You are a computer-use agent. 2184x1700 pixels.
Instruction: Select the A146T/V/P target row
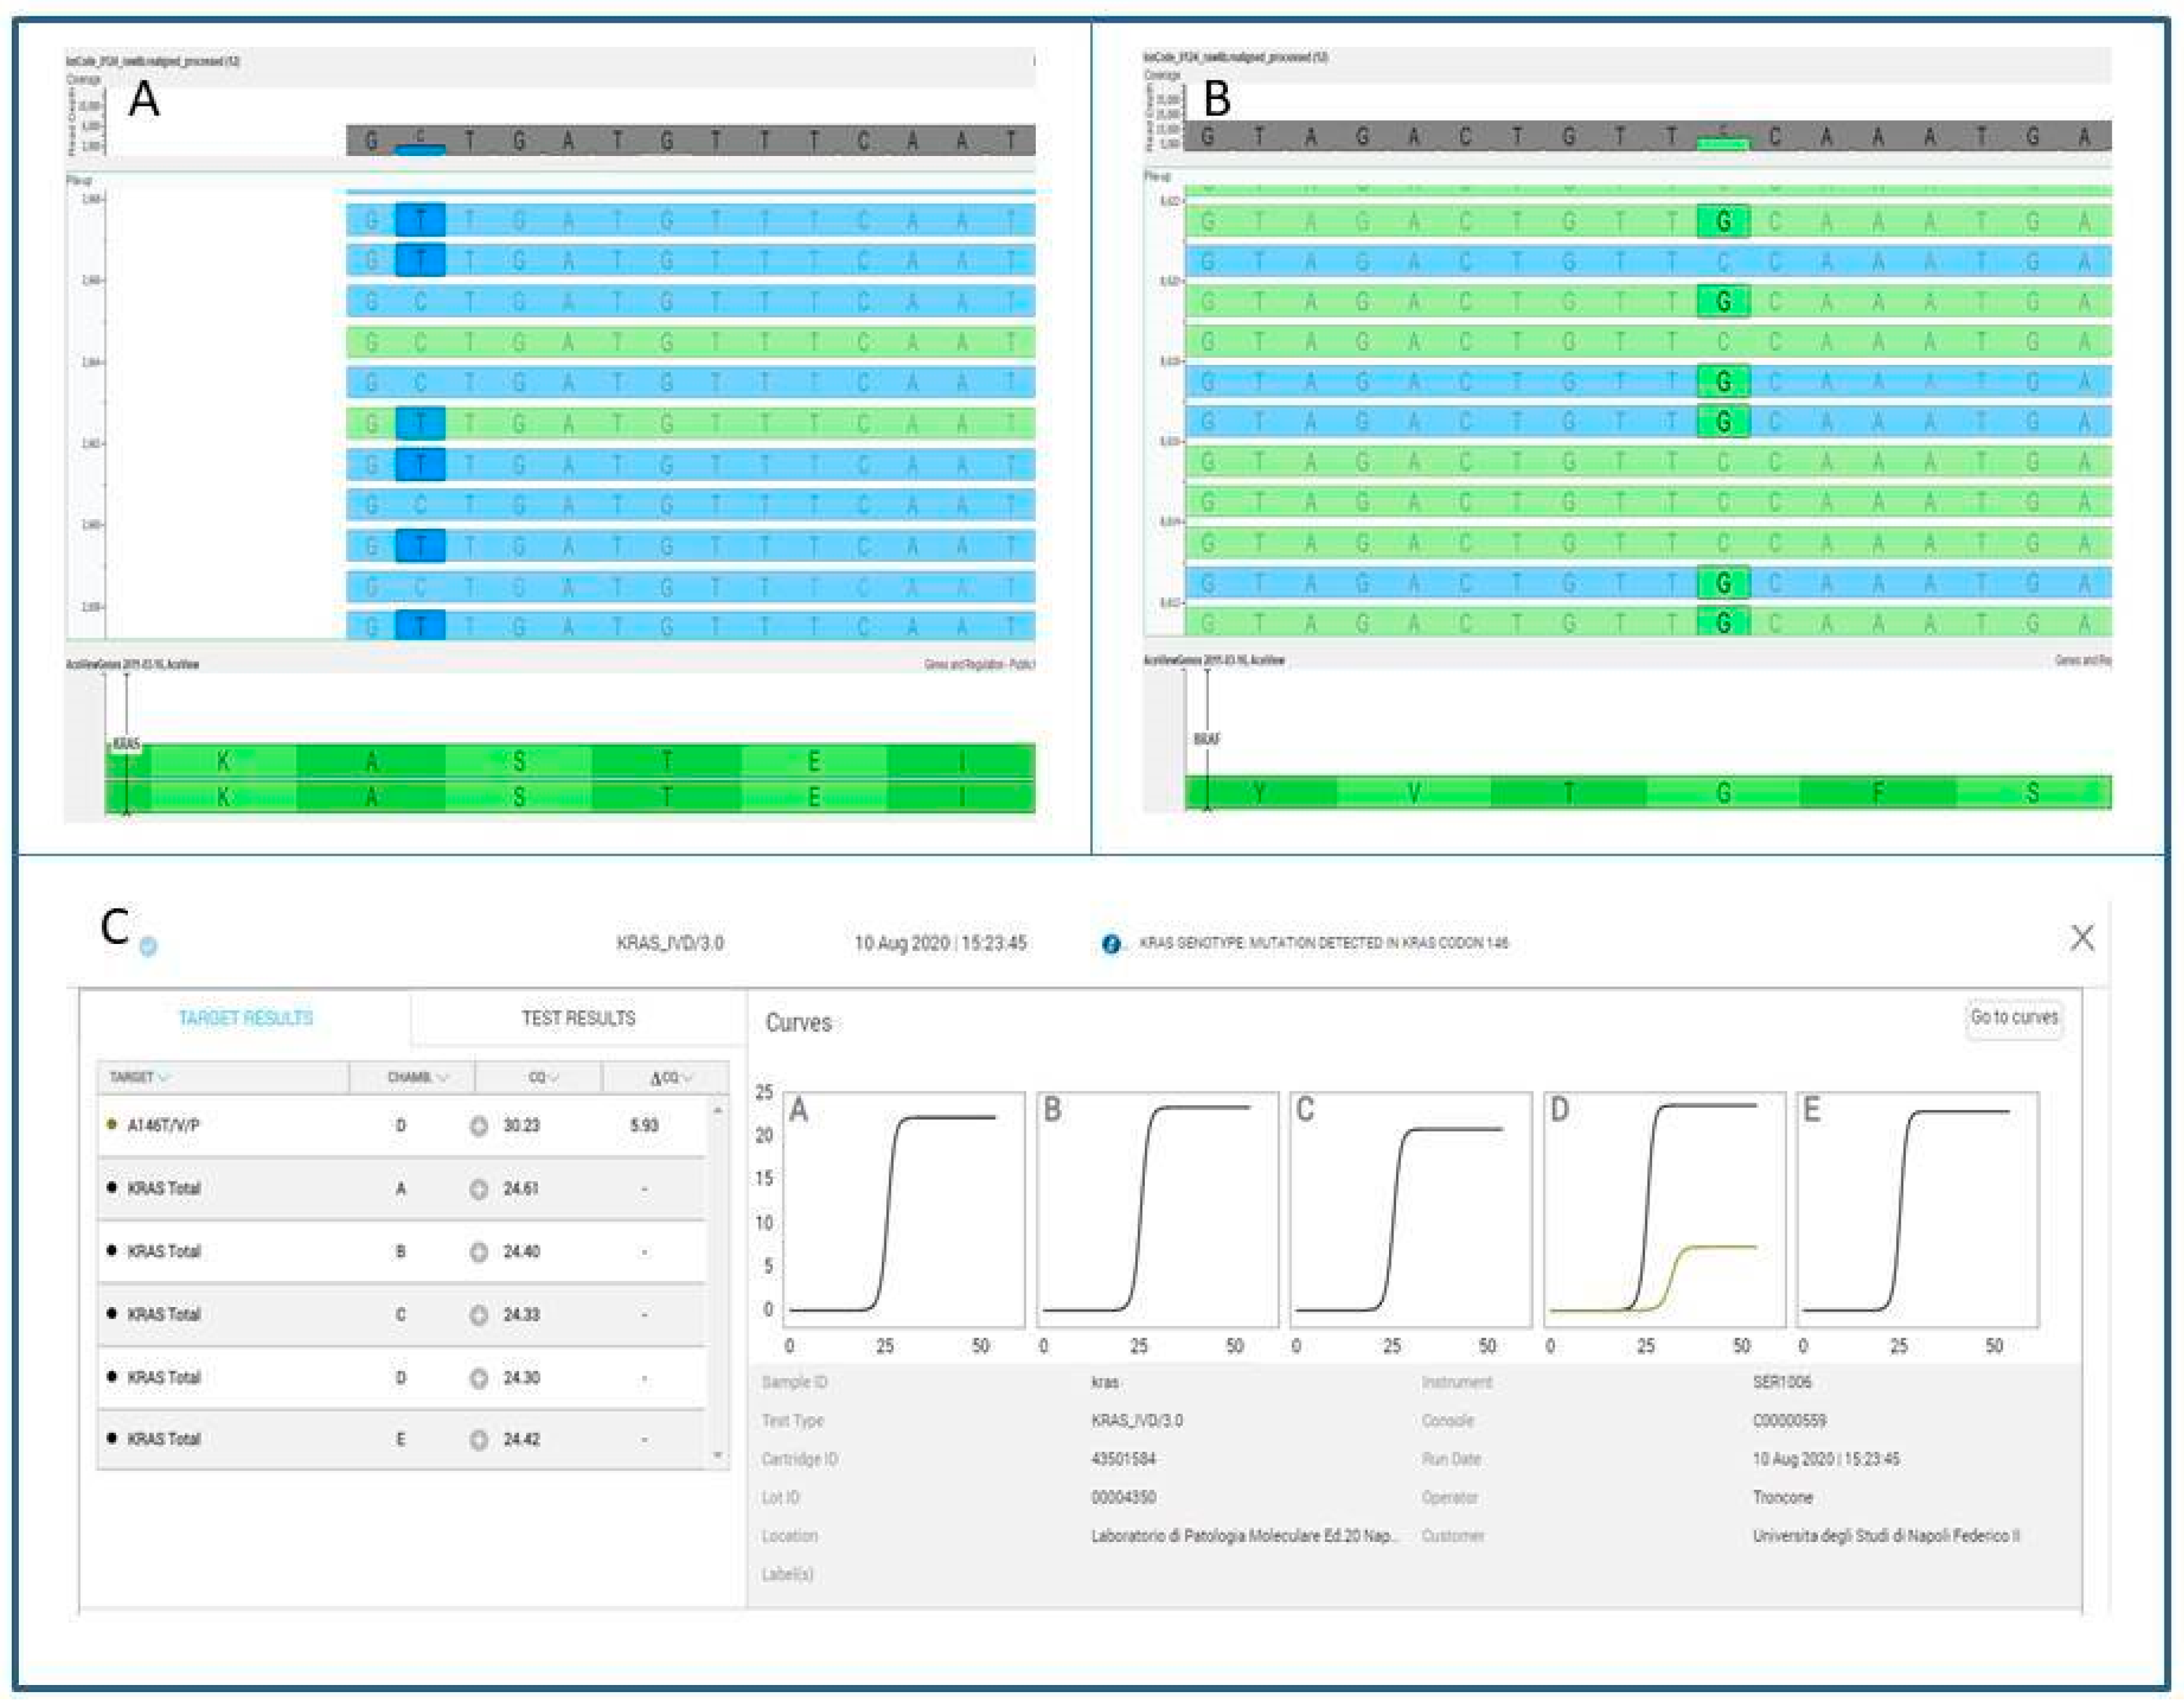(402, 1126)
